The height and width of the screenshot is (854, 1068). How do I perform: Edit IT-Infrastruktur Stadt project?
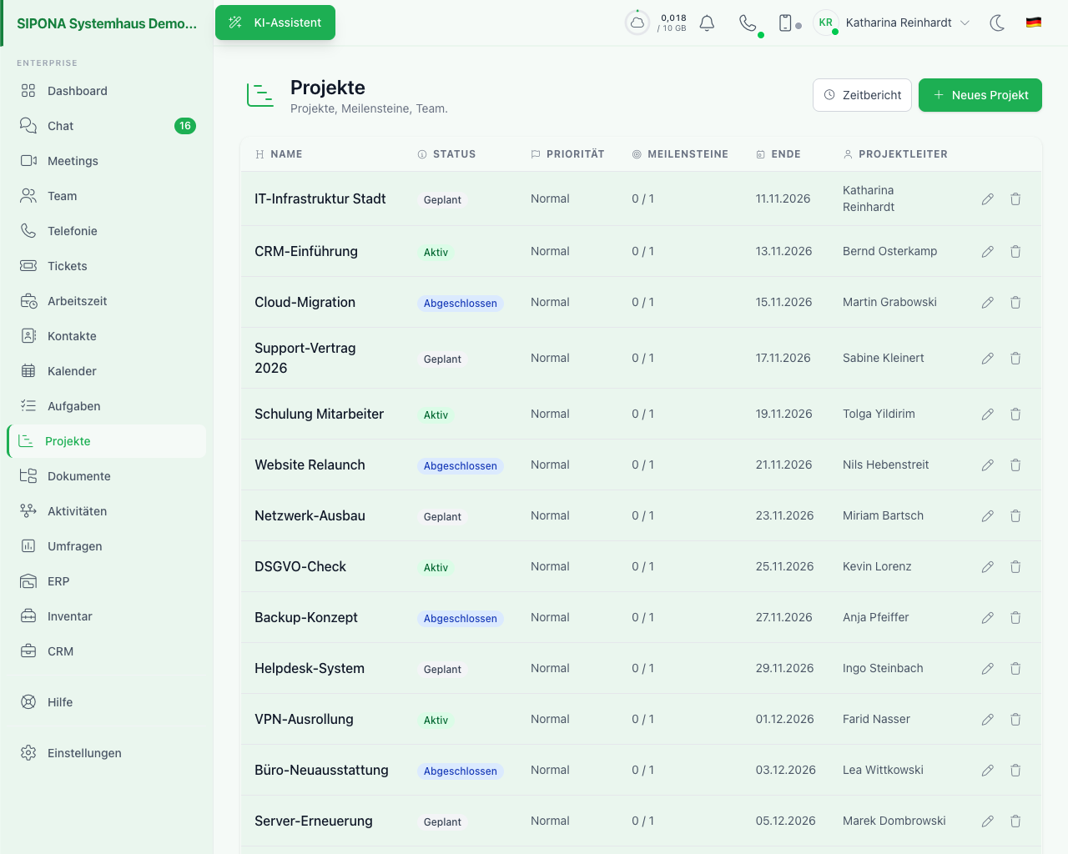tap(988, 199)
